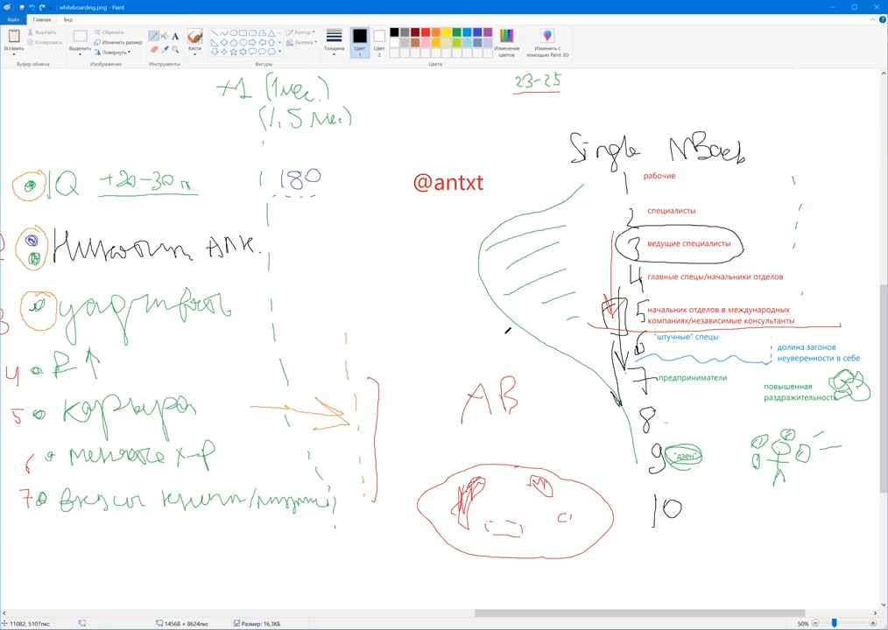Click the horizontal scrollbar thumb
Screen dimensions: 888x630
pyautogui.click(x=640, y=613)
